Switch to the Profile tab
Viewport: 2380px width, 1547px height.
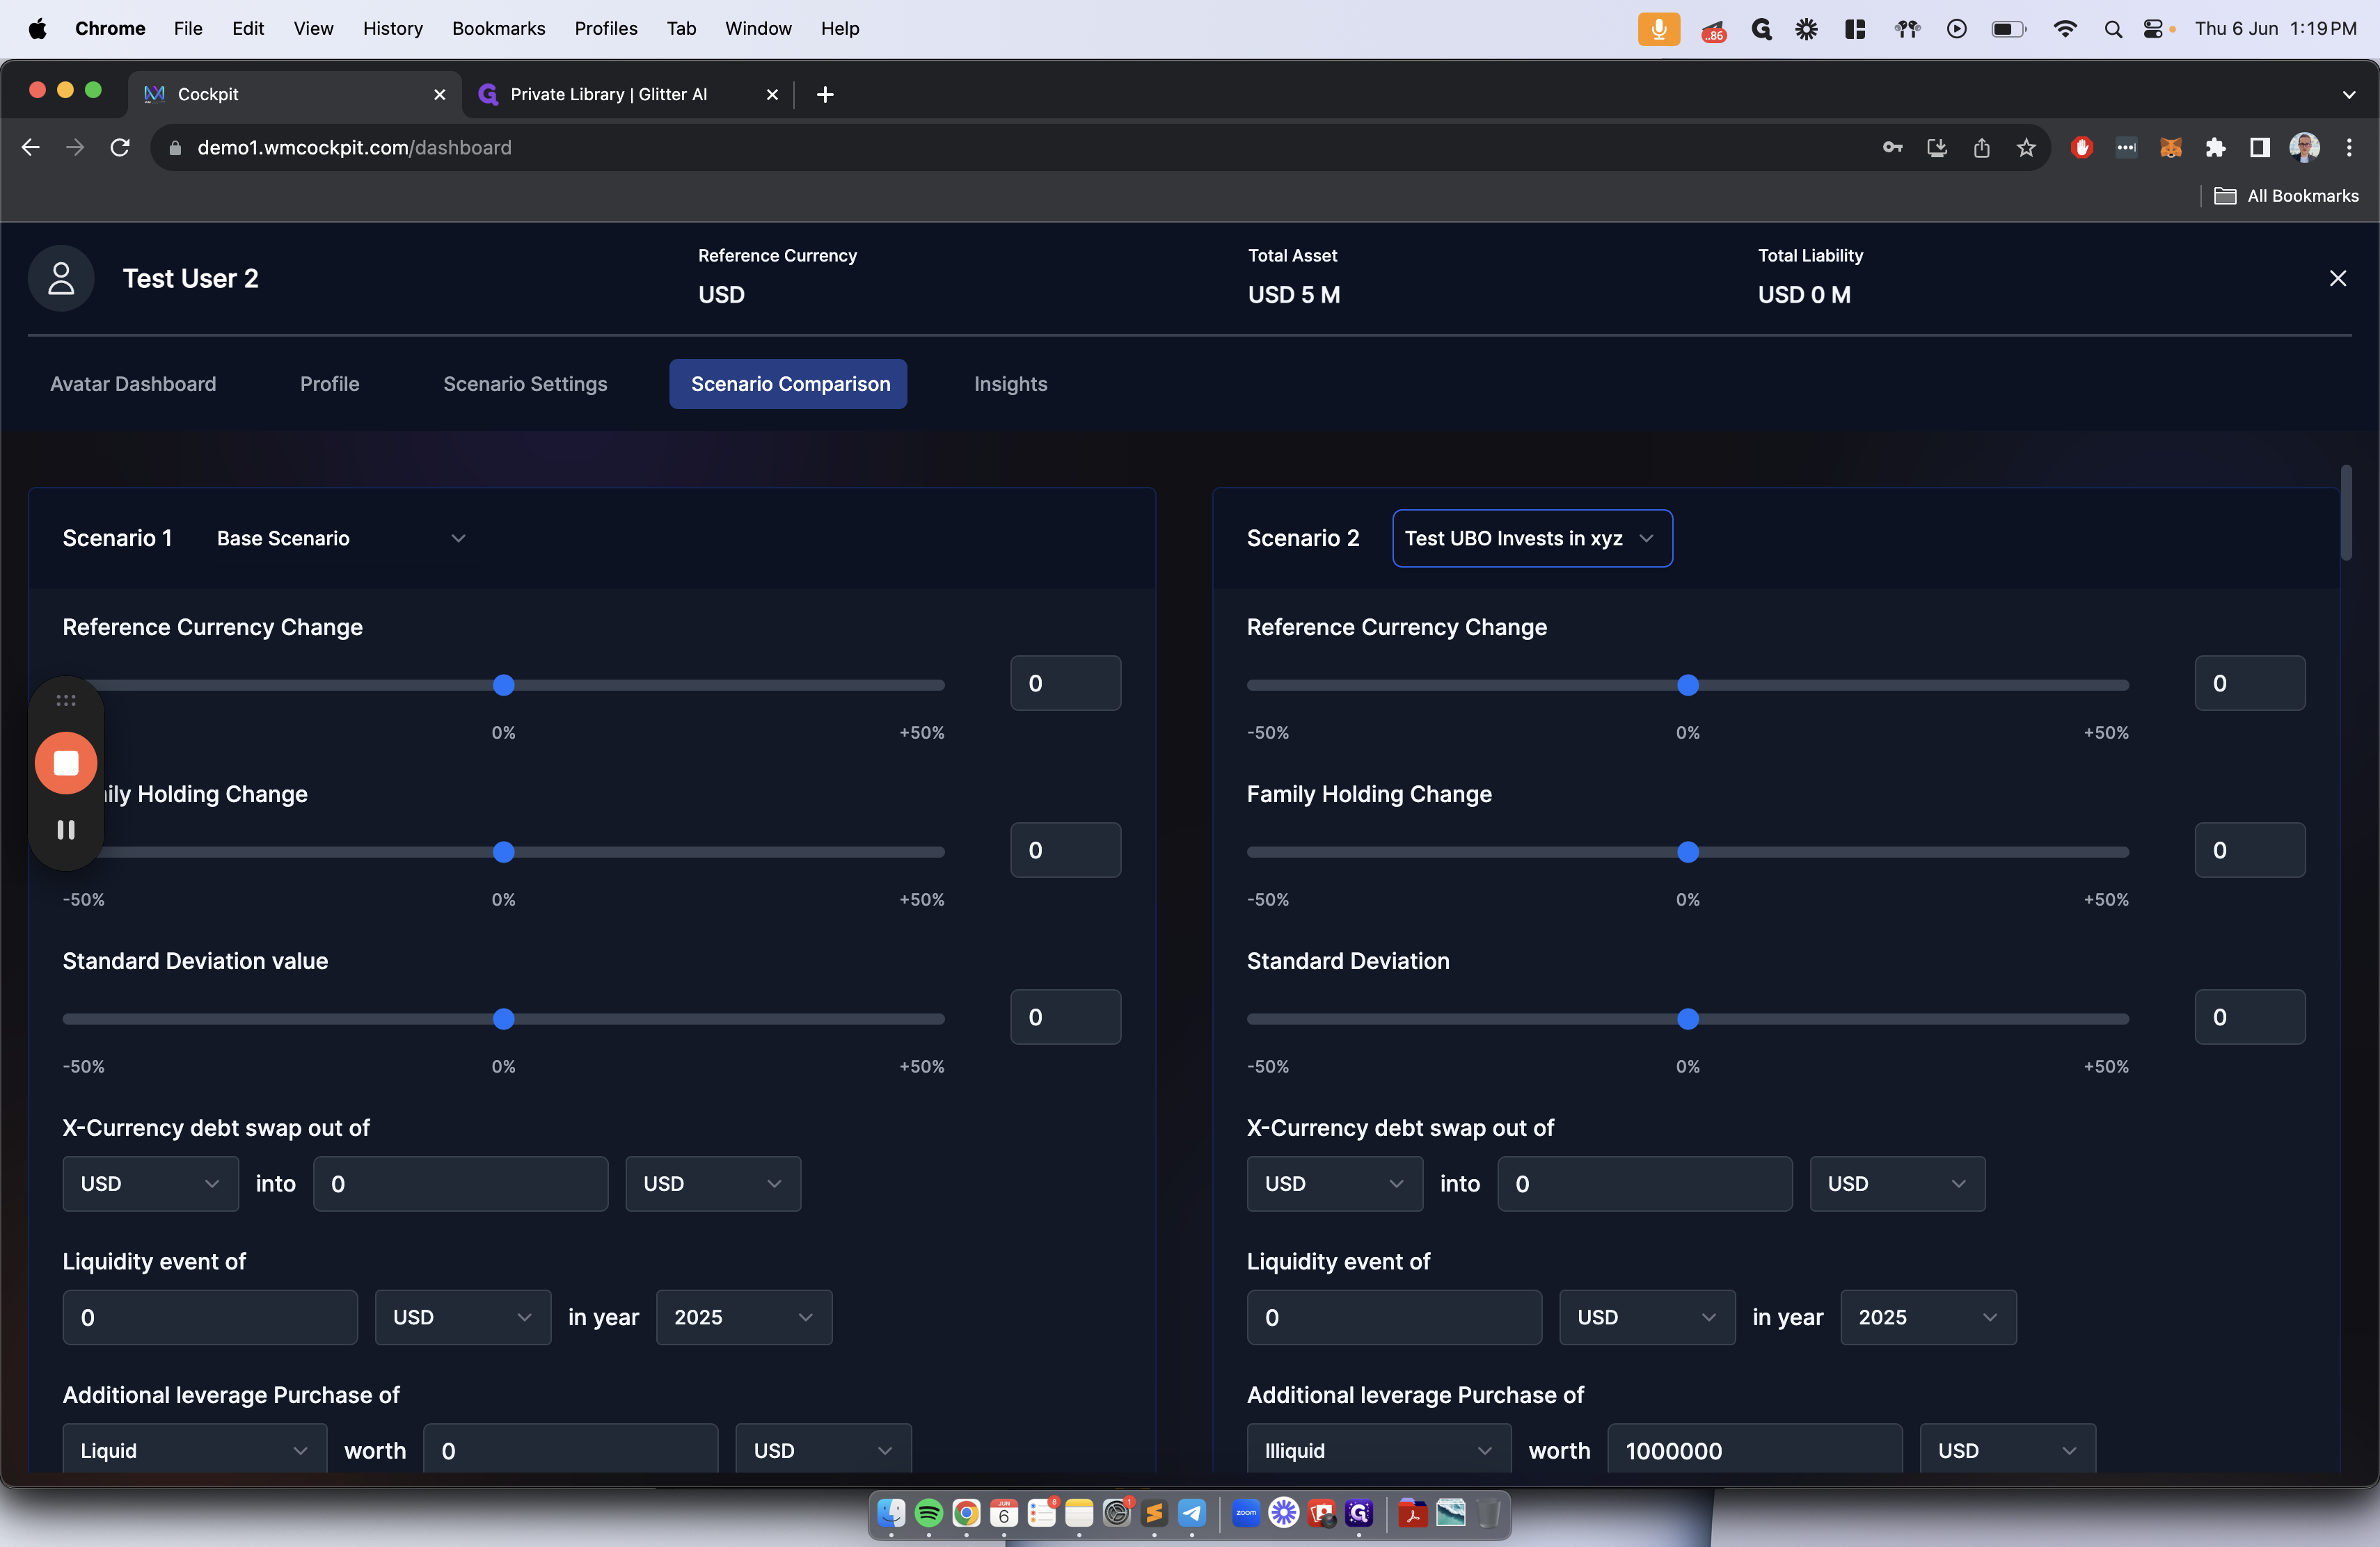pyautogui.click(x=330, y=384)
